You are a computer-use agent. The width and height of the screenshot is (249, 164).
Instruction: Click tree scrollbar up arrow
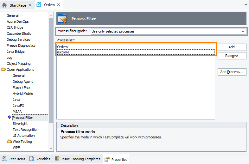point(51,15)
